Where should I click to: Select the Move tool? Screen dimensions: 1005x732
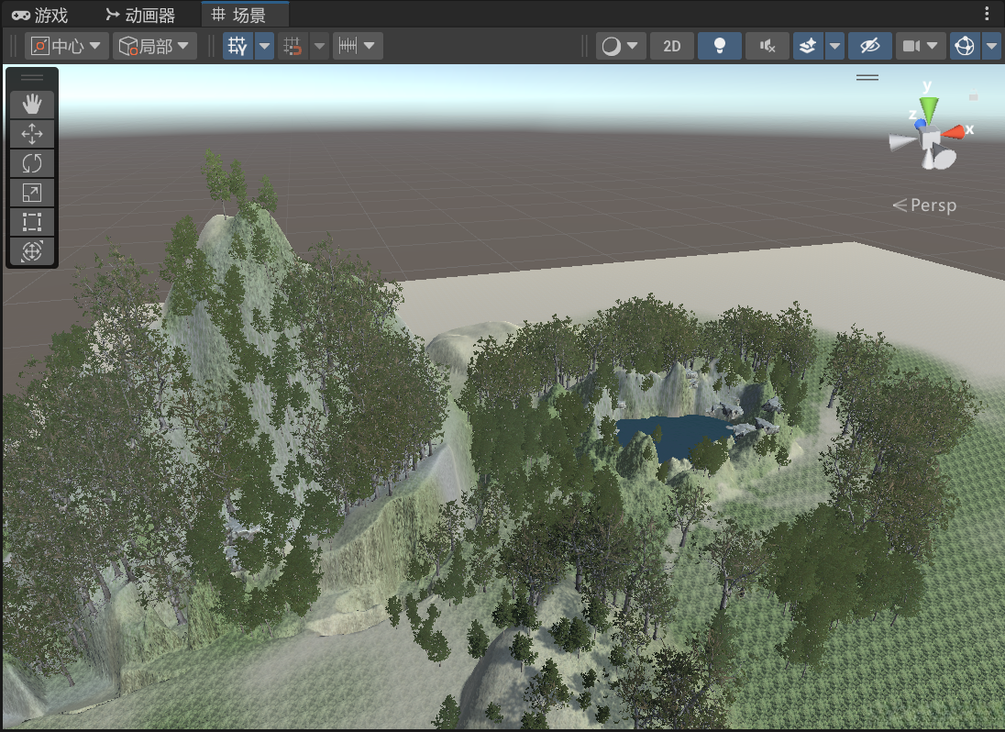click(x=32, y=134)
